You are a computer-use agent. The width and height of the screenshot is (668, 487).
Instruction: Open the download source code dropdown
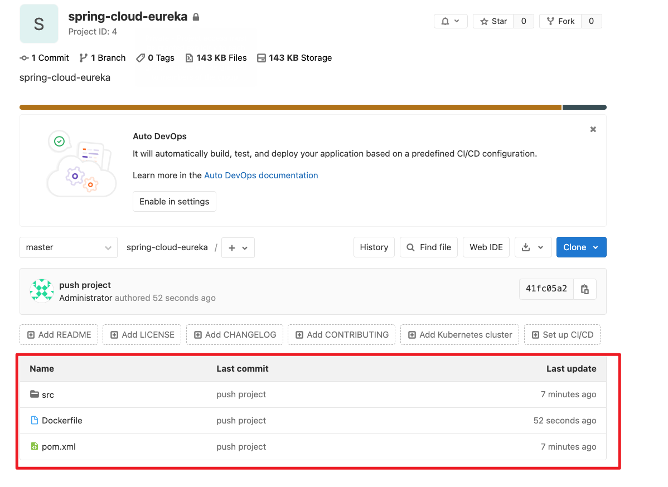533,247
